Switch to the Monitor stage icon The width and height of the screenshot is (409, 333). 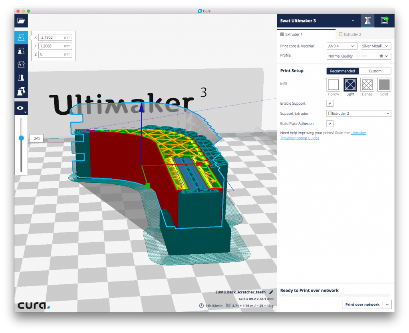click(x=385, y=21)
